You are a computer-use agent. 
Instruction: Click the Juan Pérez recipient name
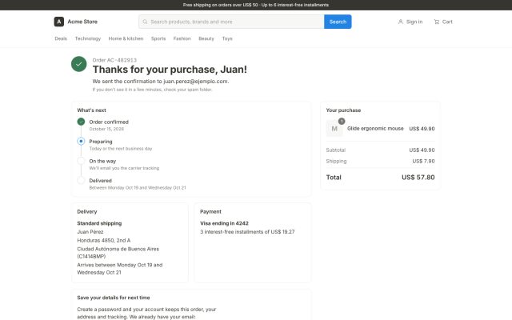tap(90, 232)
